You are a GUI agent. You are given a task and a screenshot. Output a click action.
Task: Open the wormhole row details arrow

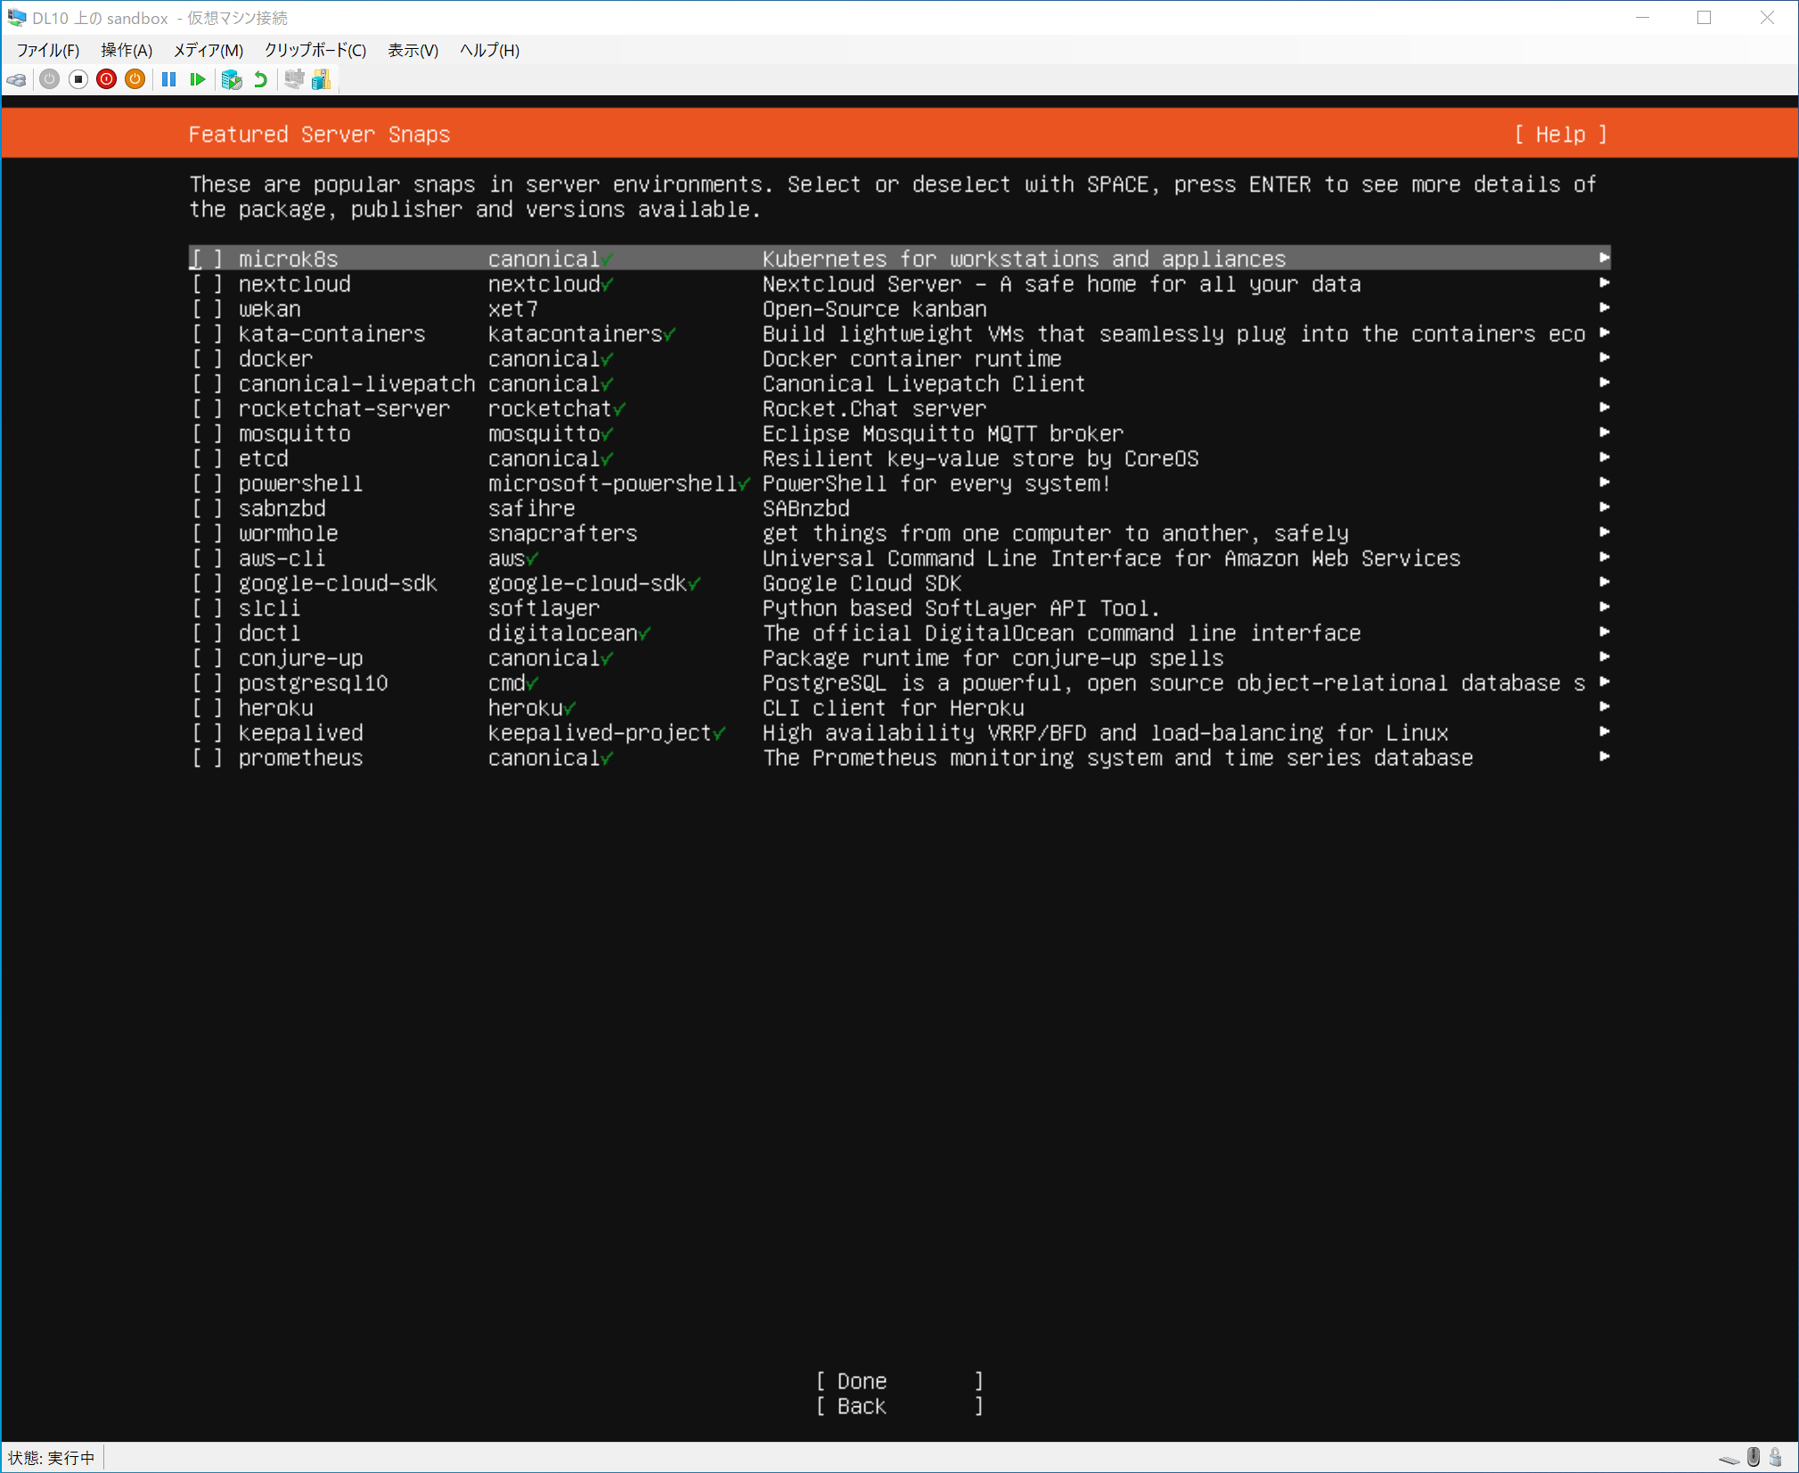(x=1604, y=532)
